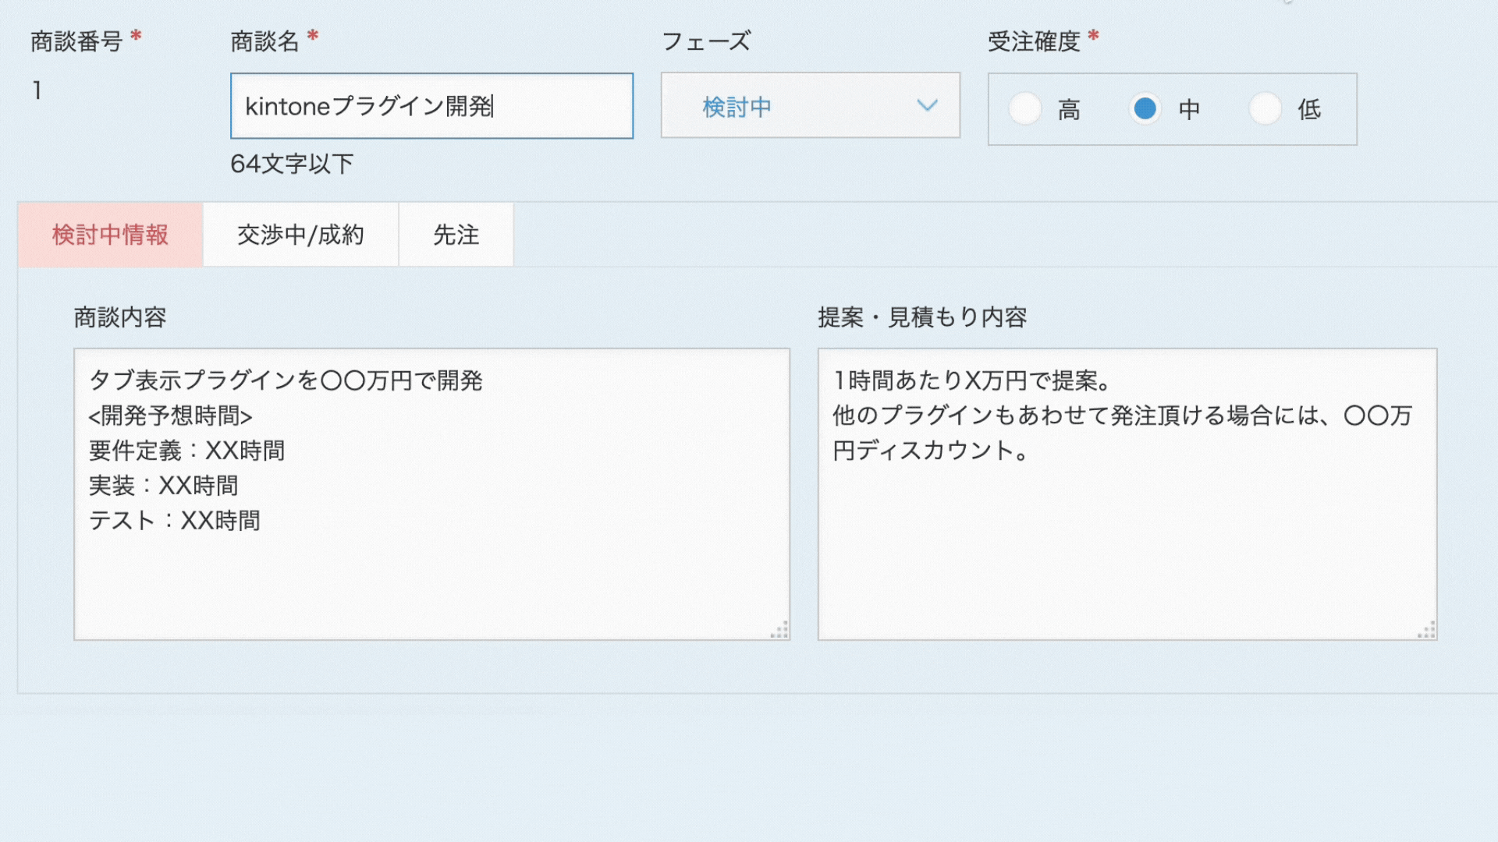Grab resize handle of 提案・見積もり内容 box
Screen dimensions: 1498x842
click(1426, 630)
